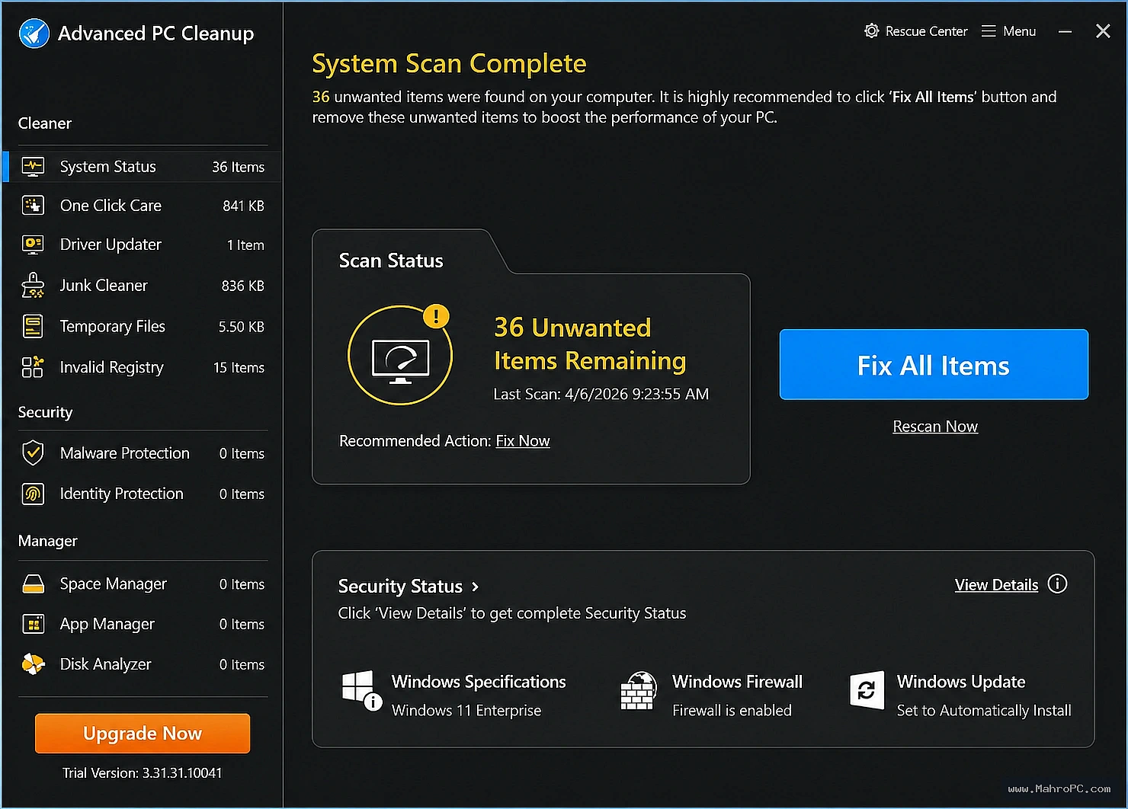Image resolution: width=1128 pixels, height=809 pixels.
Task: Expand Security Status chevron arrow
Action: coord(476,587)
